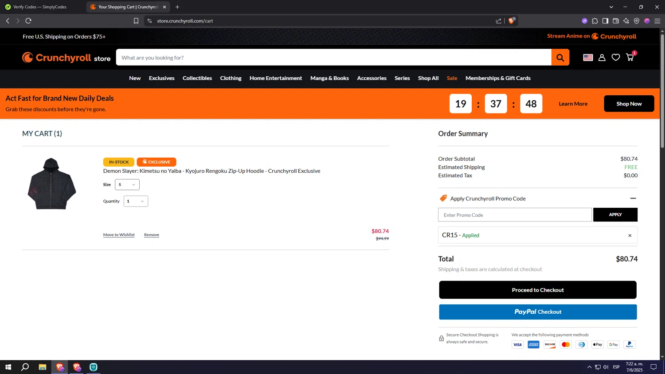This screenshot has height=374, width=665.
Task: Click the hoodie product thumbnail
Action: 52,183
